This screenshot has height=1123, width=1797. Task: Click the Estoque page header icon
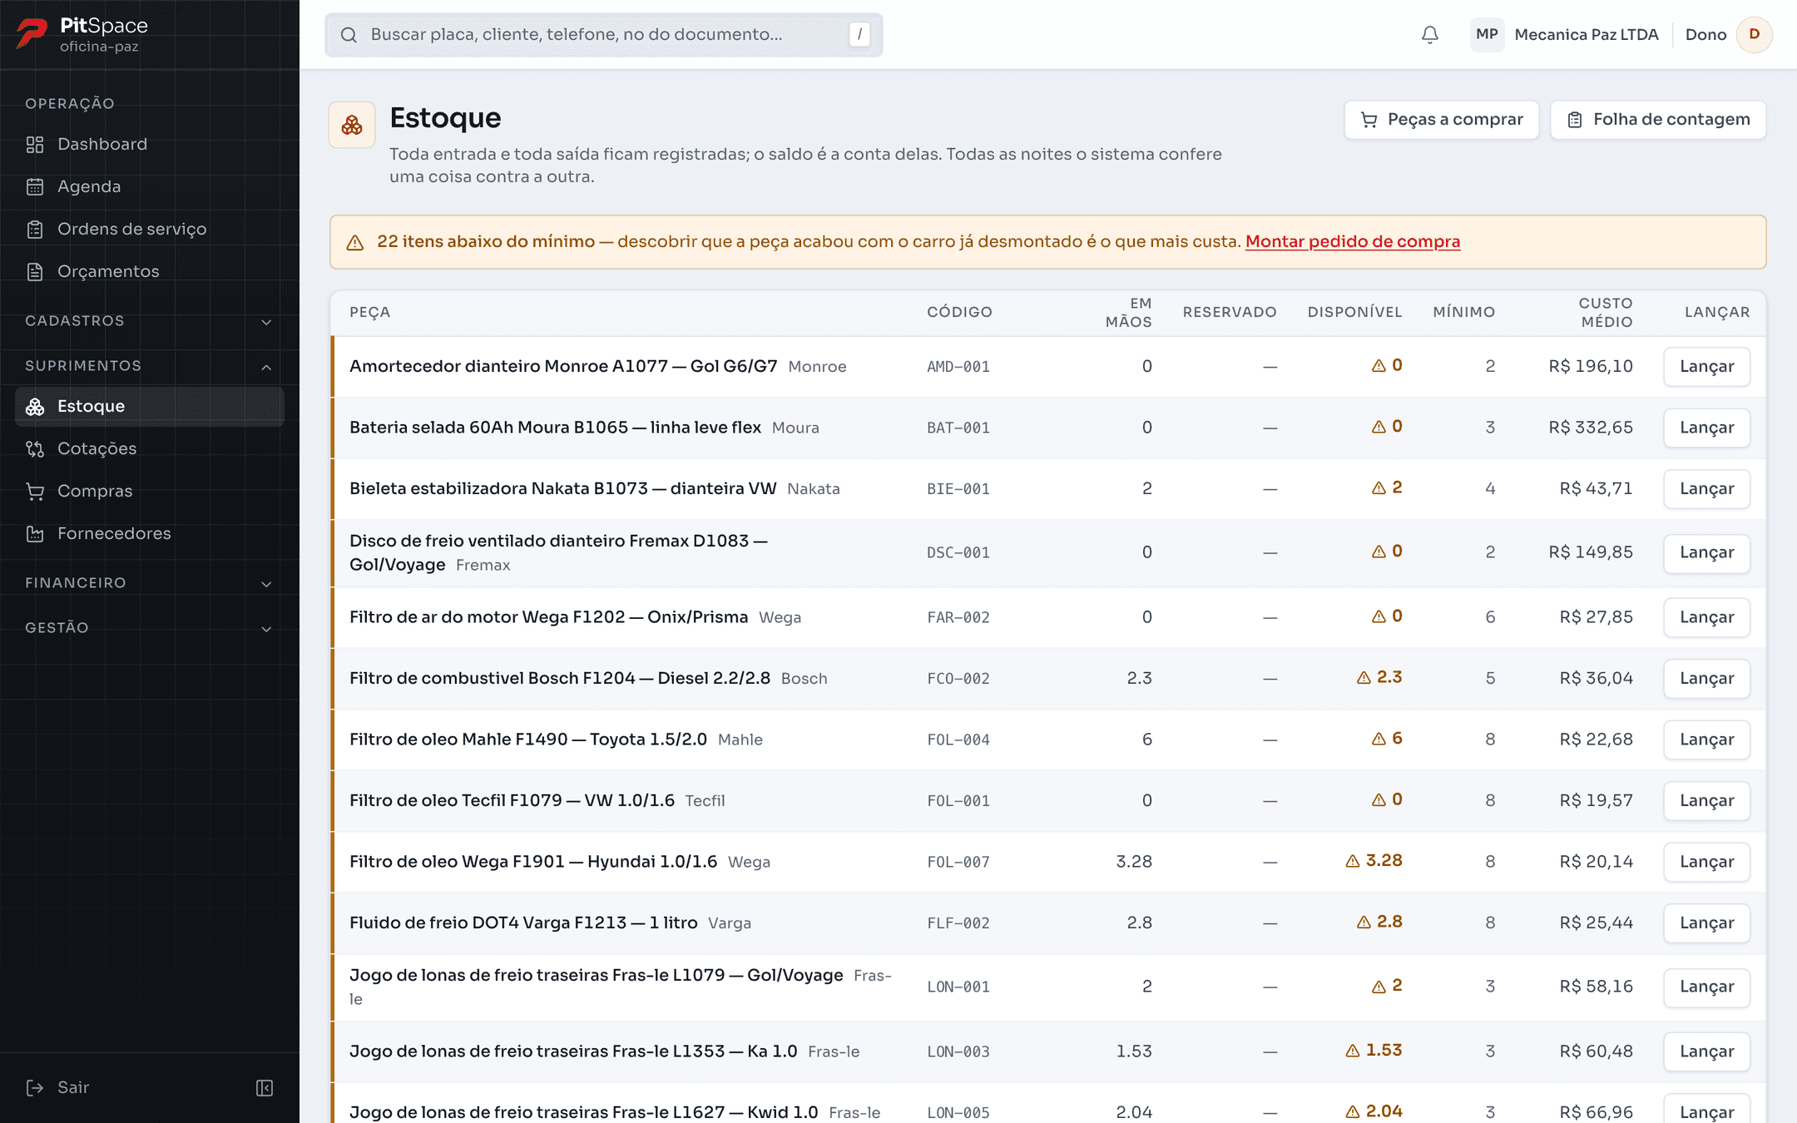point(352,125)
